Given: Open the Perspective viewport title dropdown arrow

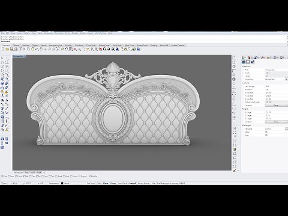Looking at the screenshot, I should pos(25,56).
